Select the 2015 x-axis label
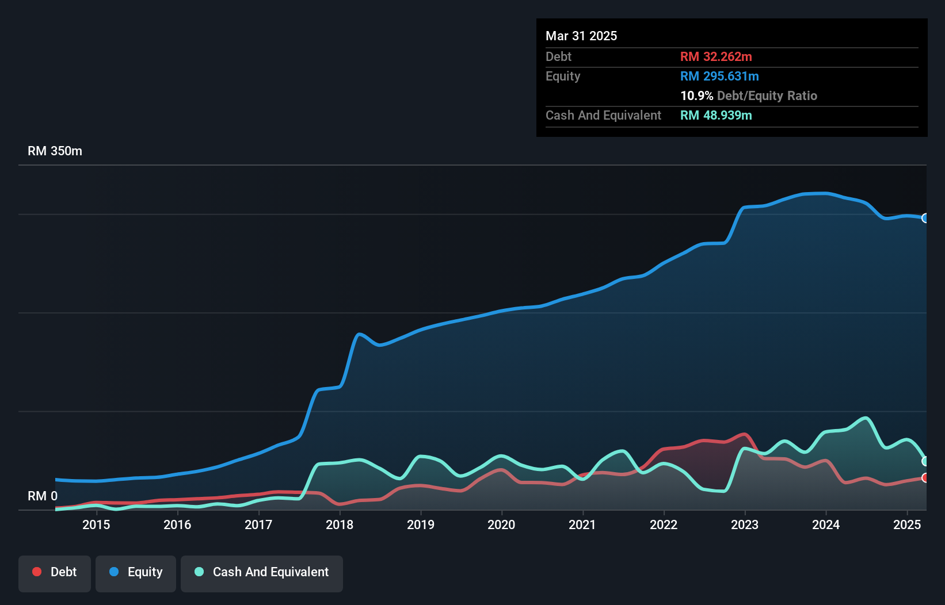945x605 pixels. 96,524
